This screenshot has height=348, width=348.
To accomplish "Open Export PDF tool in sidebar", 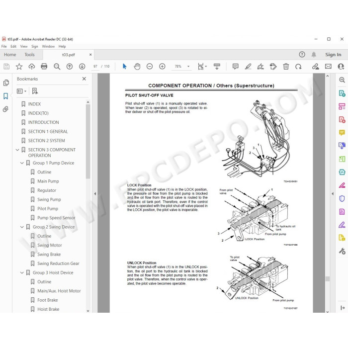I will click(342, 93).
